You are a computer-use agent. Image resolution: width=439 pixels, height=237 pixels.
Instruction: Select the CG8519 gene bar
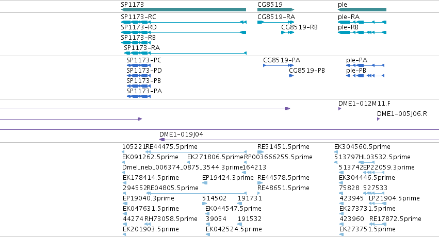pyautogui.click(x=276, y=10)
